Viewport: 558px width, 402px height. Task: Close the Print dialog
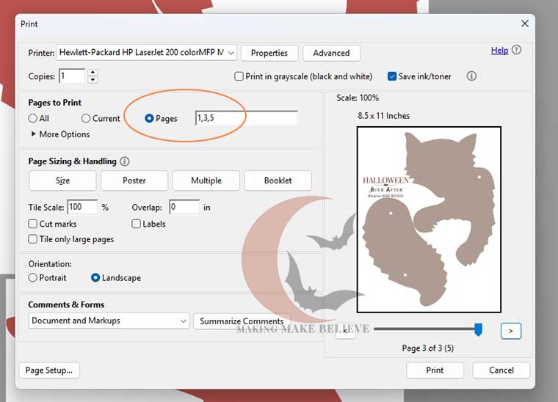click(524, 23)
